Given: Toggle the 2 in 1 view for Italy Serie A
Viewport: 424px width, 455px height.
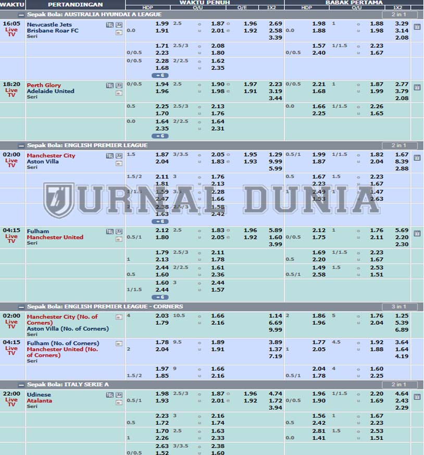Looking at the screenshot, I should (400, 385).
